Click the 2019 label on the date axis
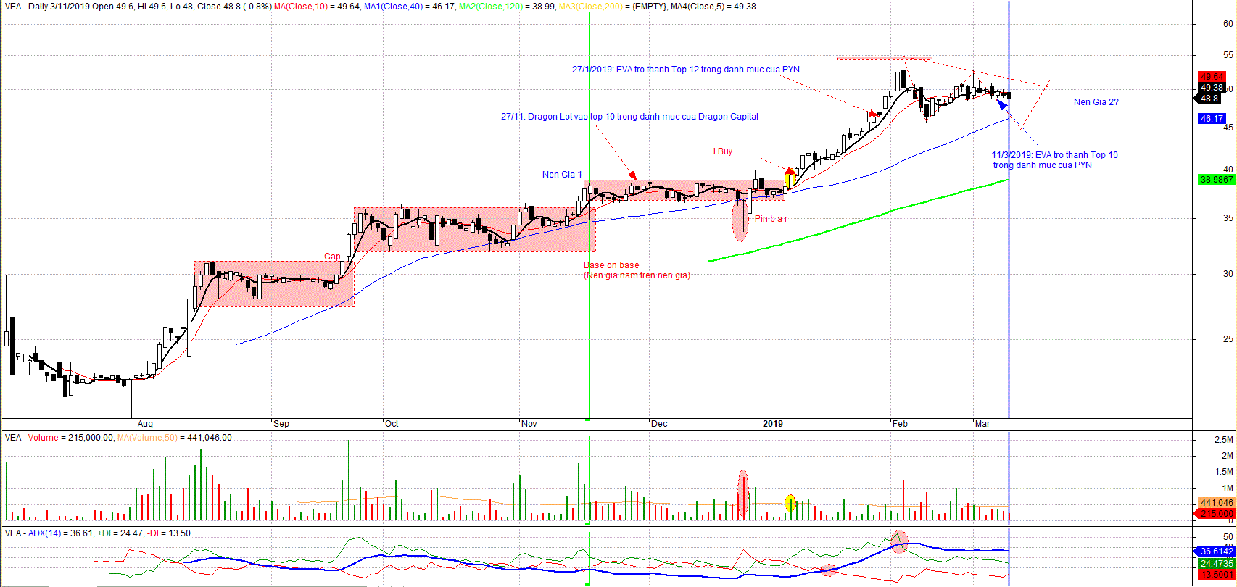Image resolution: width=1237 pixels, height=587 pixels. click(x=773, y=424)
